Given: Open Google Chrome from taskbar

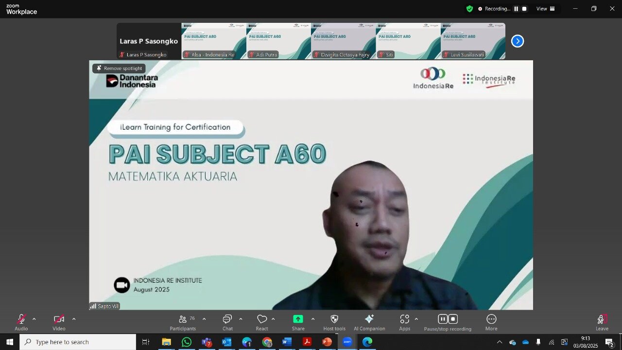Looking at the screenshot, I should (x=267, y=342).
